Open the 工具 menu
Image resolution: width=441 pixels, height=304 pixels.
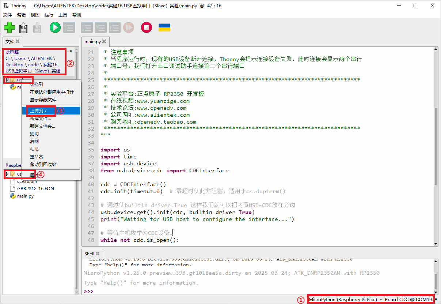tap(63, 15)
